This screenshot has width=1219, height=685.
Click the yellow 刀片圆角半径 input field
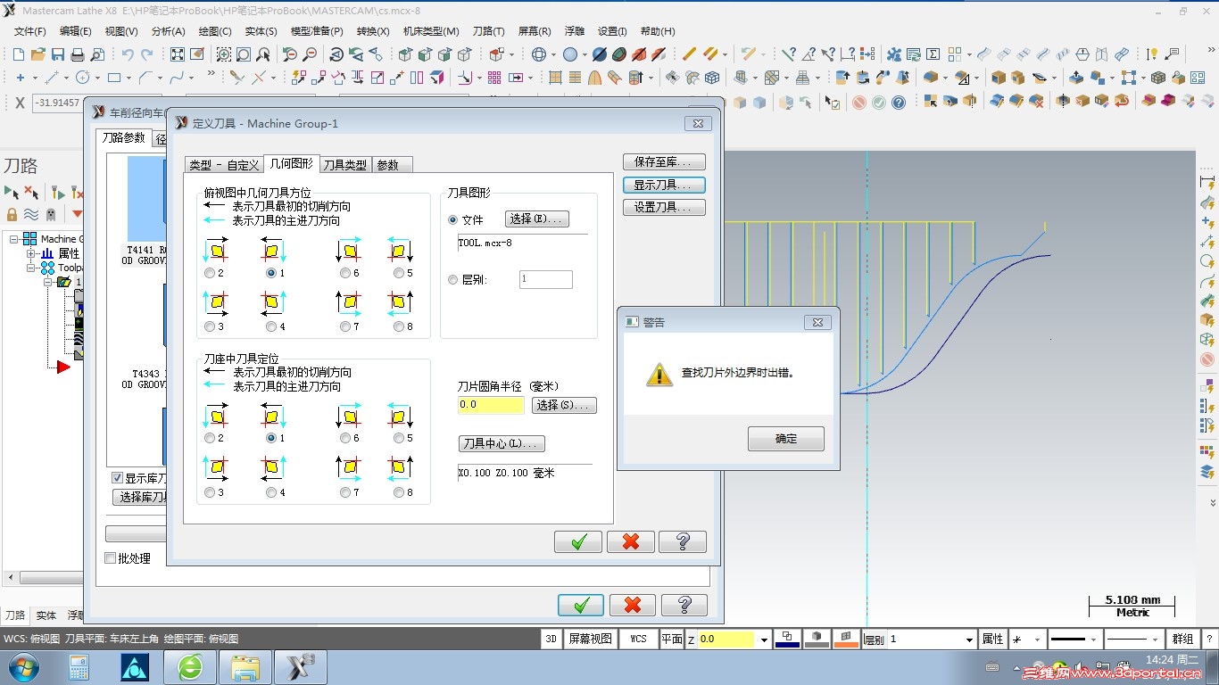click(x=491, y=405)
